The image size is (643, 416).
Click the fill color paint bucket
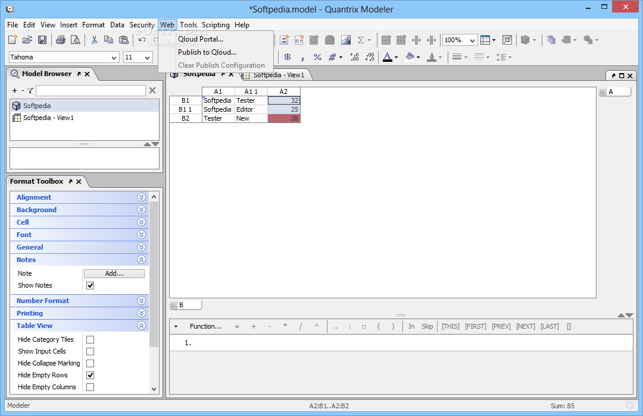point(410,57)
